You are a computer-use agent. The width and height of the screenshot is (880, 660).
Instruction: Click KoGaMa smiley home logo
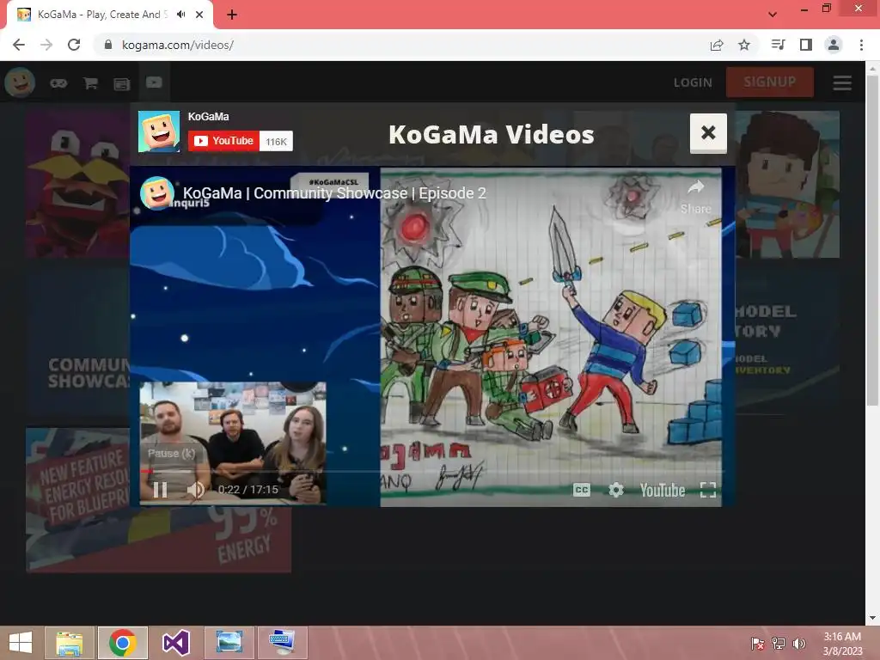click(x=20, y=82)
